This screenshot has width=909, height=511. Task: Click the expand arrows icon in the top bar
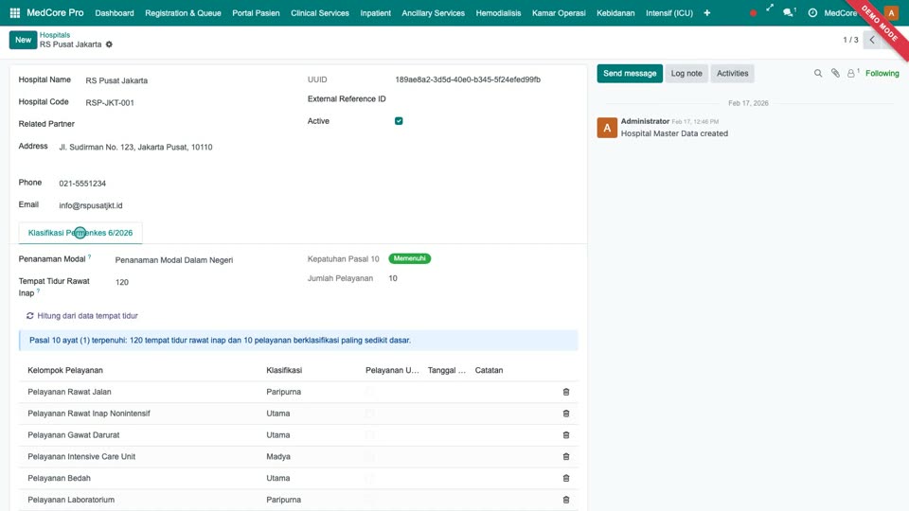(x=770, y=9)
